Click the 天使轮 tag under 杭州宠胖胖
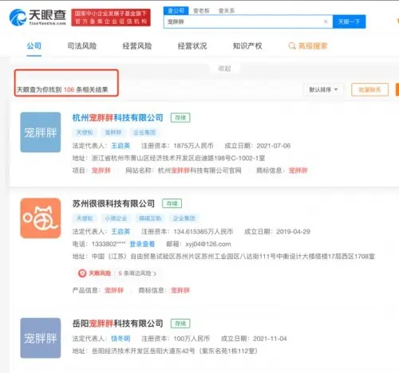Image resolution: width=399 pixels, height=373 pixels. pyautogui.click(x=85, y=132)
